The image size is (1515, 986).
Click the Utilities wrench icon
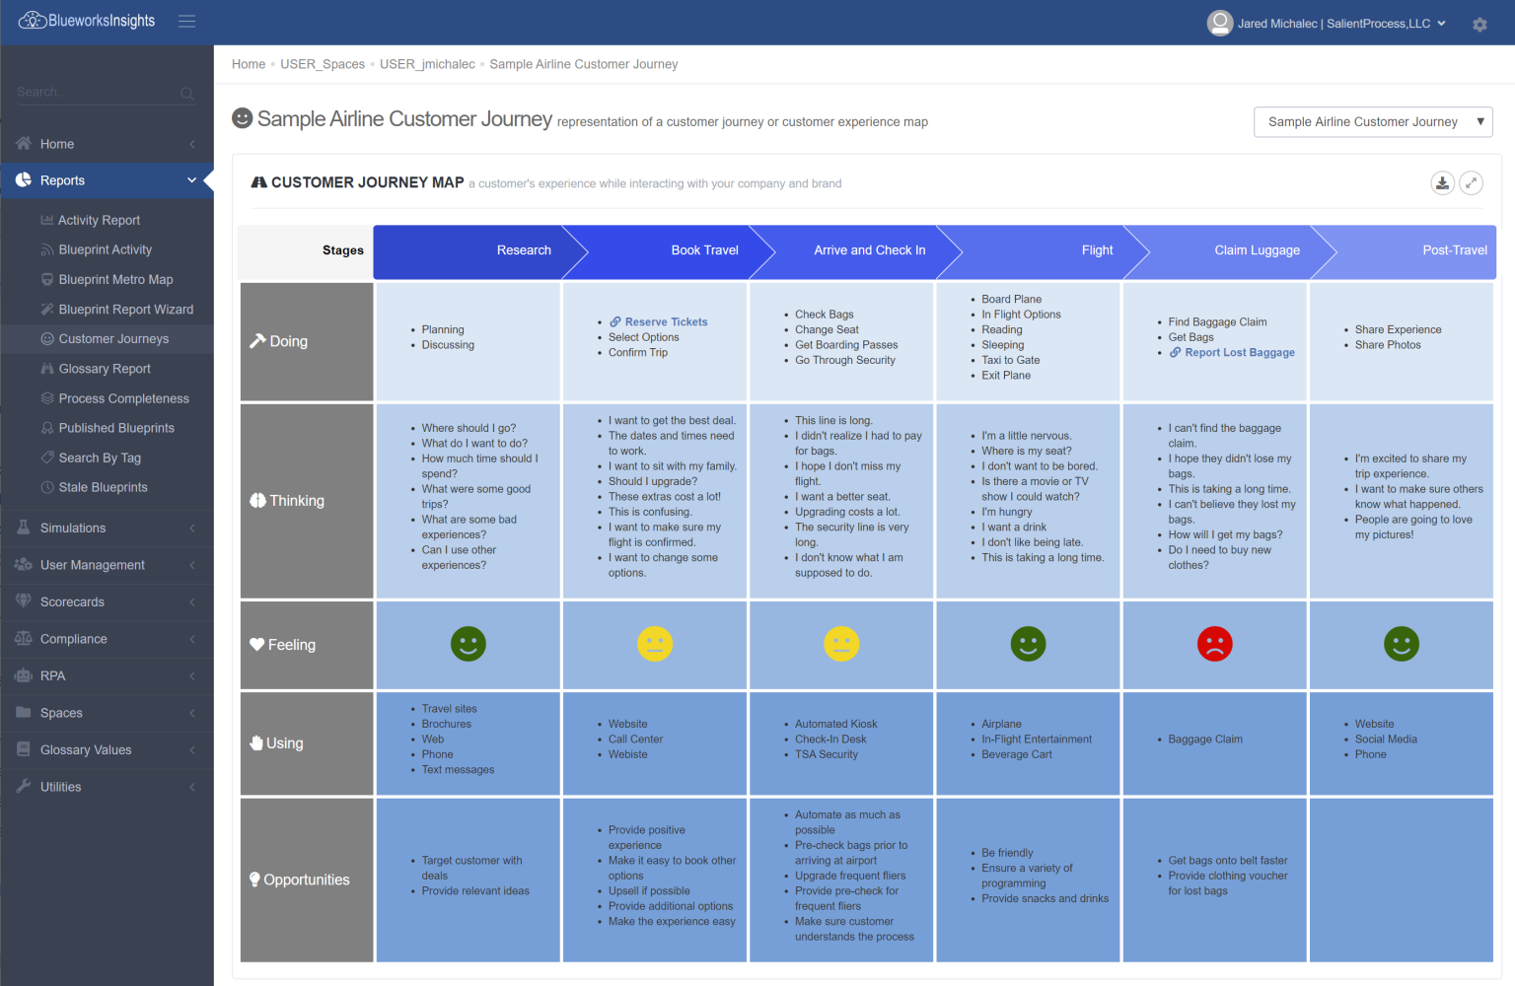pyautogui.click(x=22, y=786)
